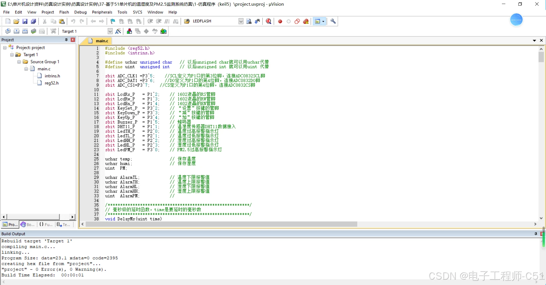Switch to the main.c editor tab
This screenshot has height=285, width=546.
[x=98, y=41]
